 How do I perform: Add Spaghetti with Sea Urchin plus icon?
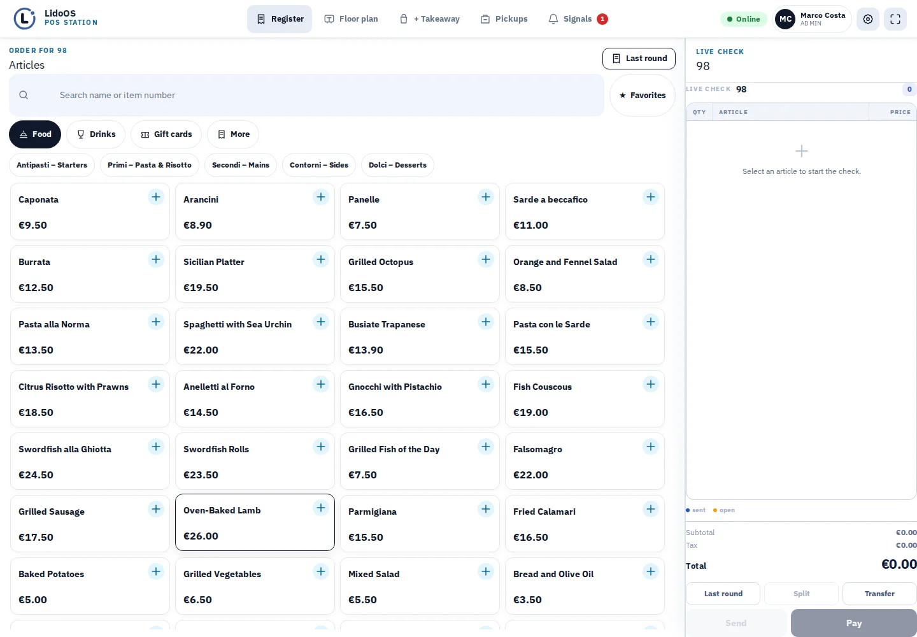coord(321,322)
